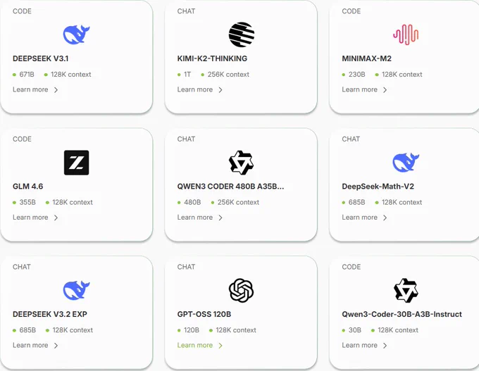The image size is (479, 371).
Task: Click the chevron beside MiniMax-M2 Learn more
Action: 385,90
